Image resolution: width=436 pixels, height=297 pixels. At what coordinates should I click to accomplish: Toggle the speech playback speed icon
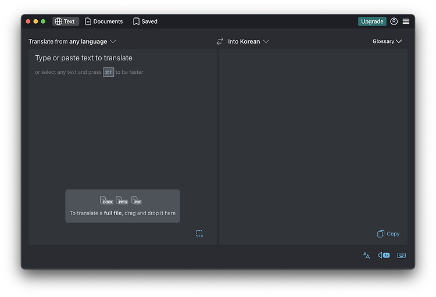(384, 255)
